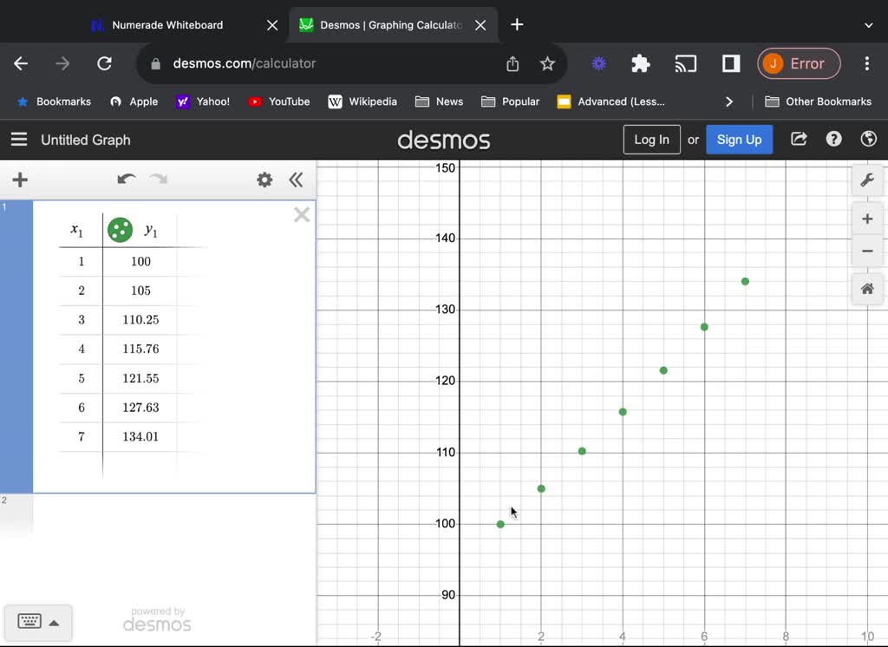Open the Wikipedia bookmark

pos(362,102)
